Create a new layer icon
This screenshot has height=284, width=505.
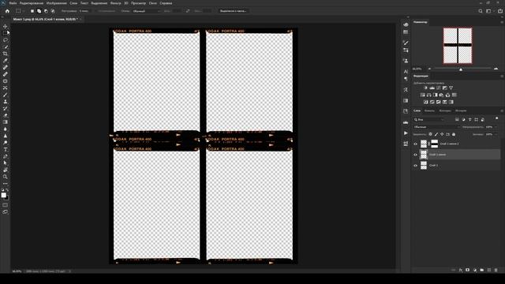489,270
